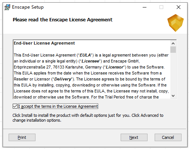Click the license scrollbar up arrow
This screenshot has height=149, width=189.
173,43
